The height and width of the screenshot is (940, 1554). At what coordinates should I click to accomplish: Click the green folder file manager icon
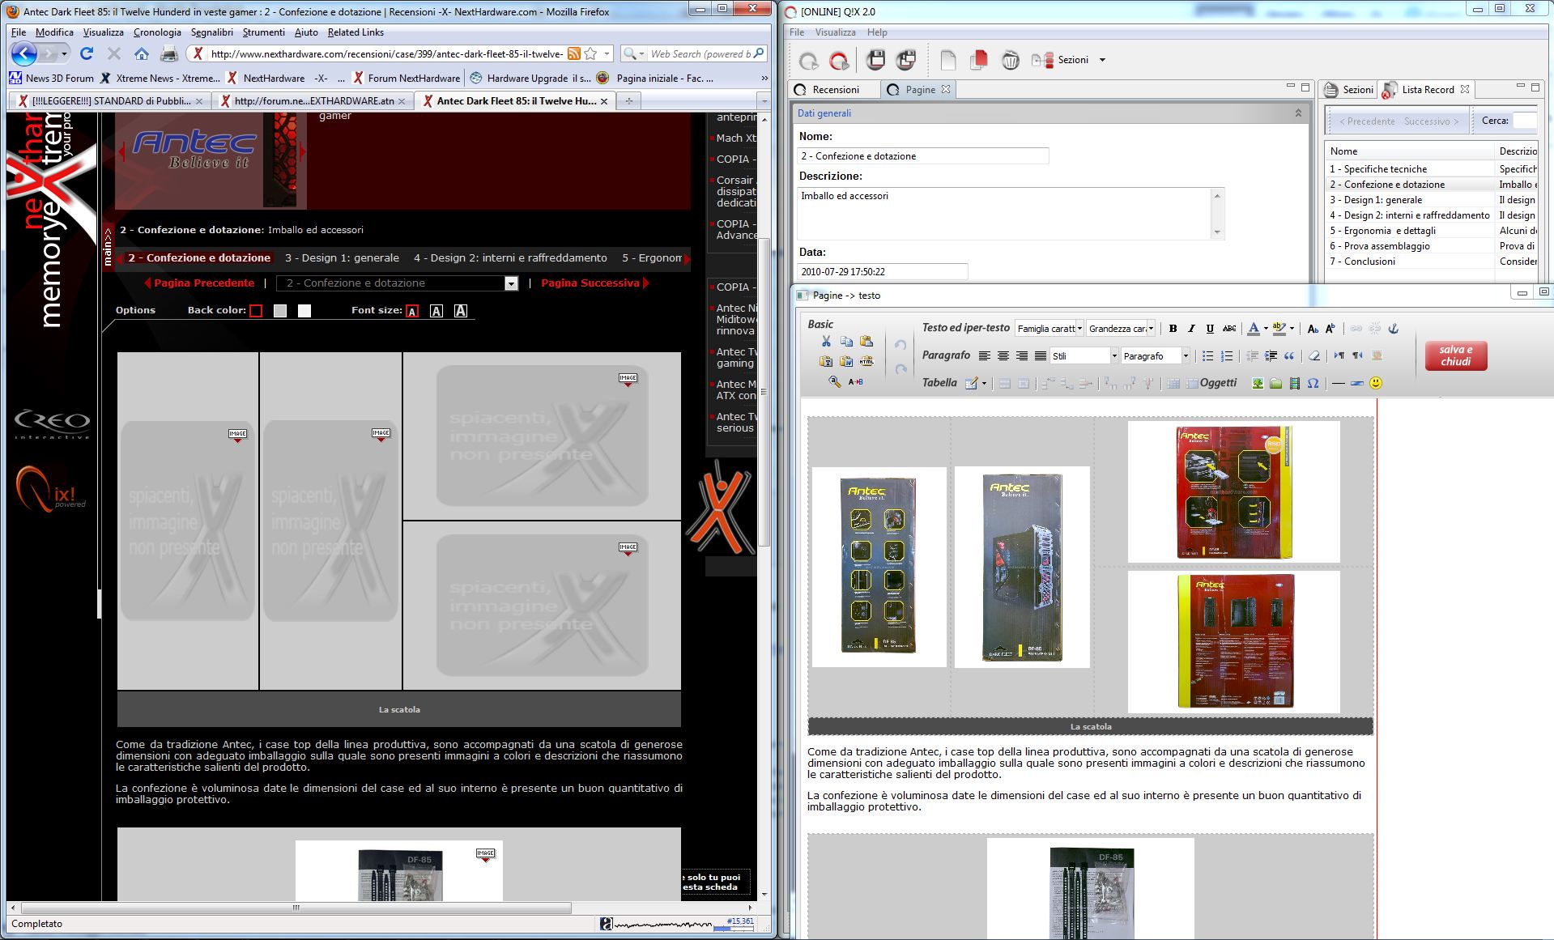pyautogui.click(x=1276, y=383)
